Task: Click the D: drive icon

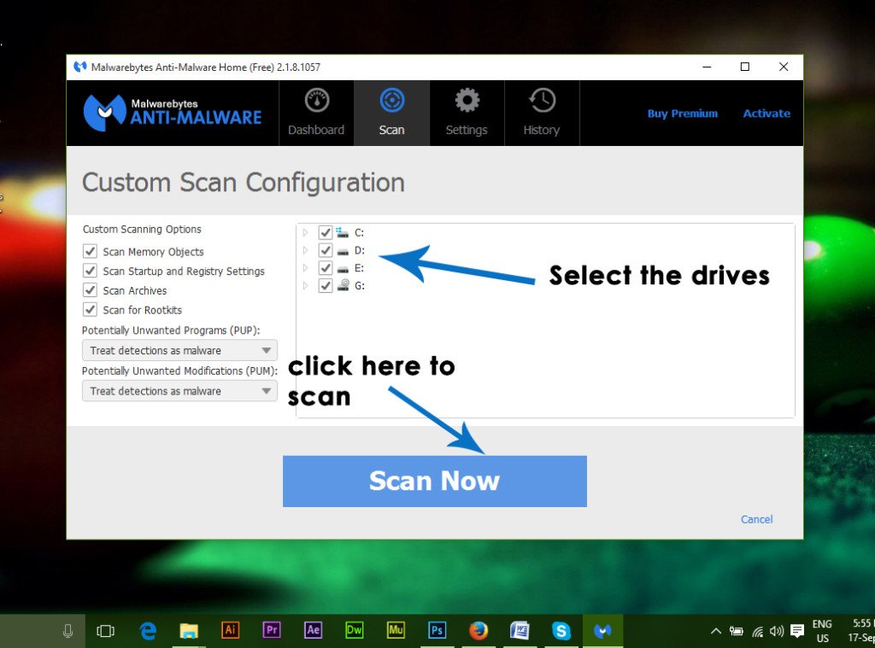Action: click(343, 252)
